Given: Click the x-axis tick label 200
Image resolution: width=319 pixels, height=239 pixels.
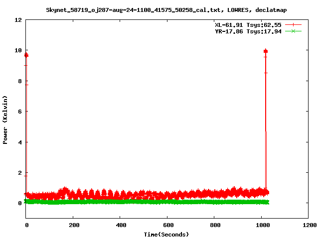Looking at the screenshot, I should 74,225.
